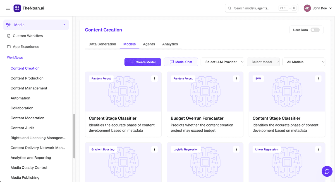
Task: Click the Budget Overrun Forecaster title
Action: point(197,118)
